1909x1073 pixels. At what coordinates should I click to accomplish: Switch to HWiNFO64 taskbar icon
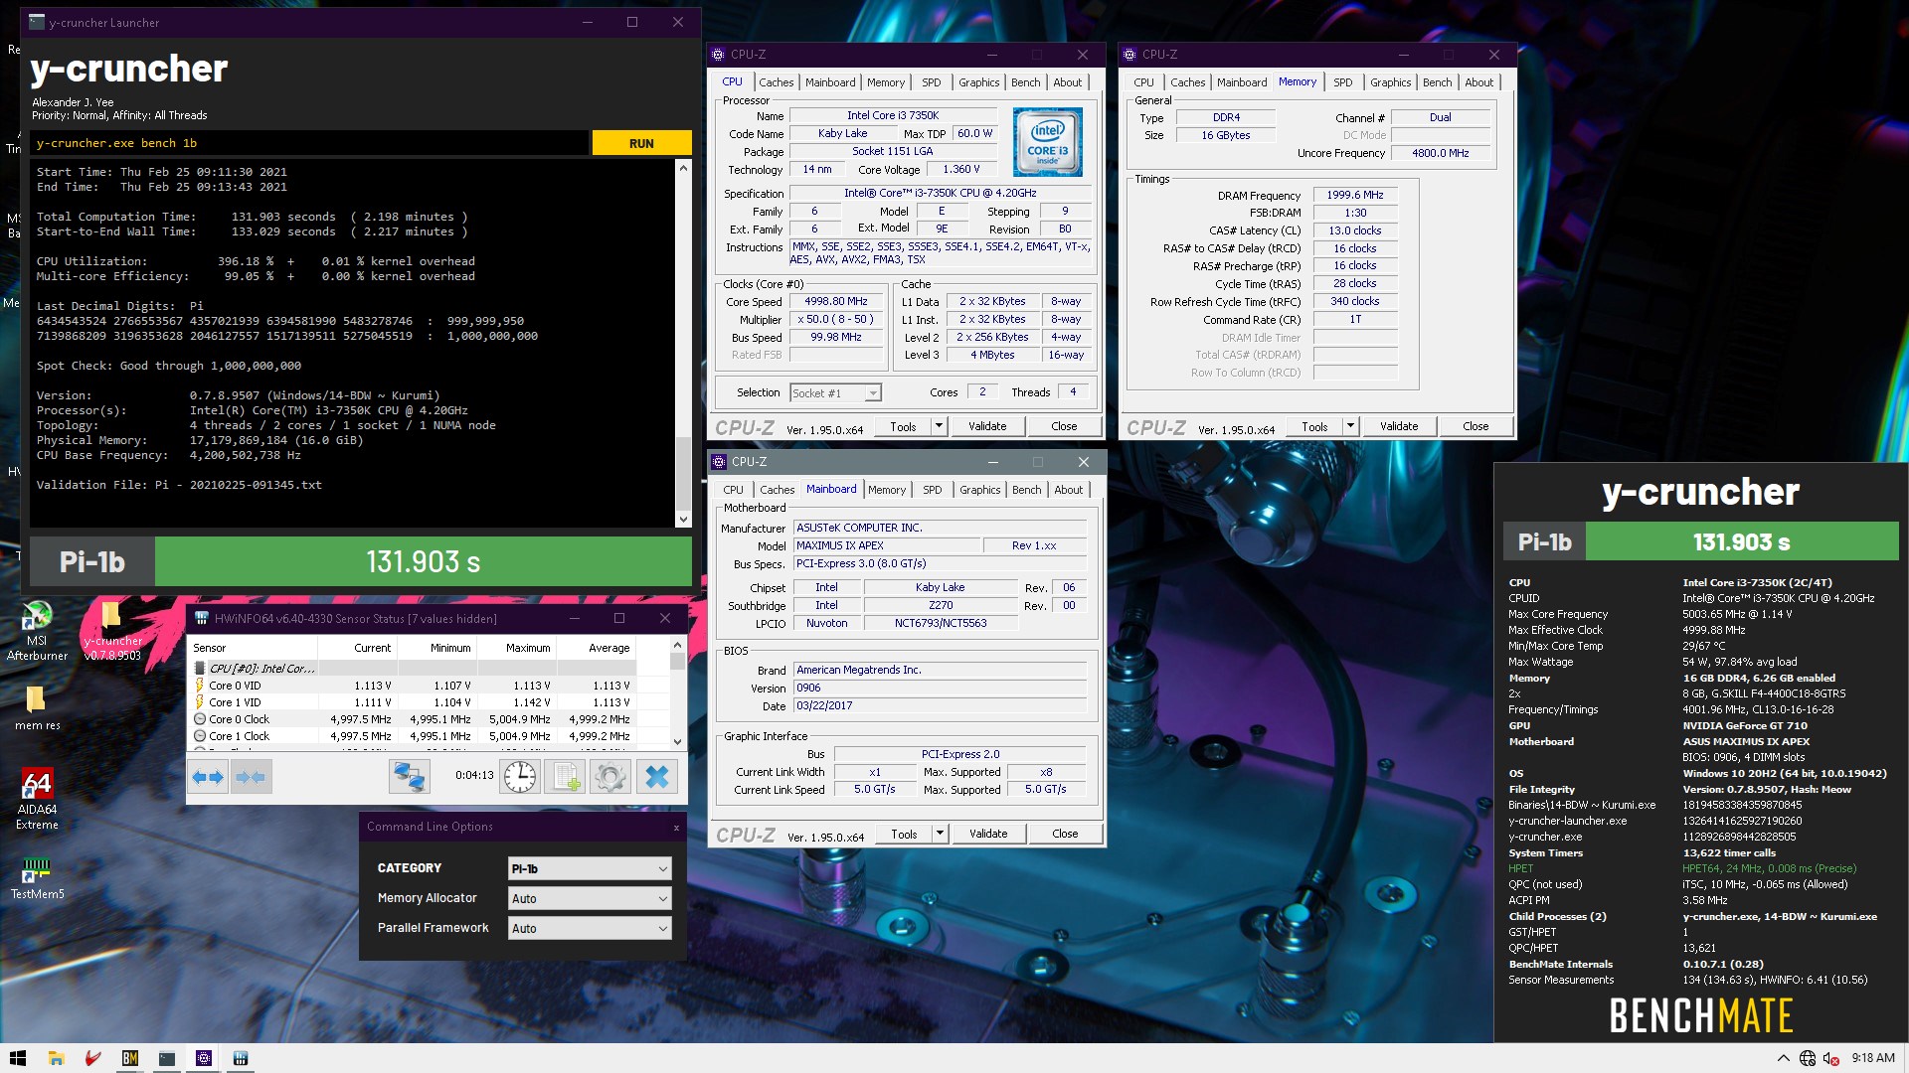click(x=240, y=1058)
